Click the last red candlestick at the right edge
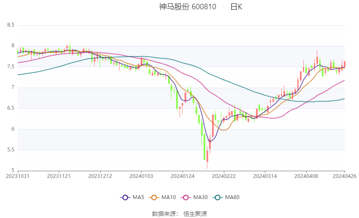 (344, 64)
